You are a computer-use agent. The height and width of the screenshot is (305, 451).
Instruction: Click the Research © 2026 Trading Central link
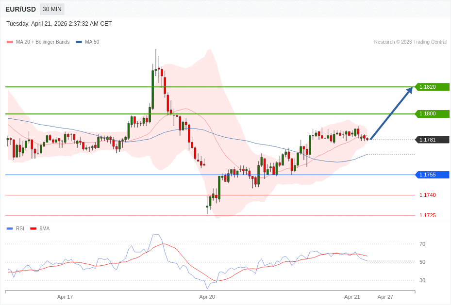[411, 42]
